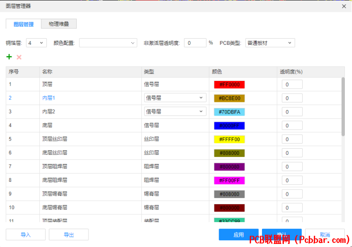The height and width of the screenshot is (247, 352).
Task: Open type dropdown for 内层1
Action: point(175,98)
